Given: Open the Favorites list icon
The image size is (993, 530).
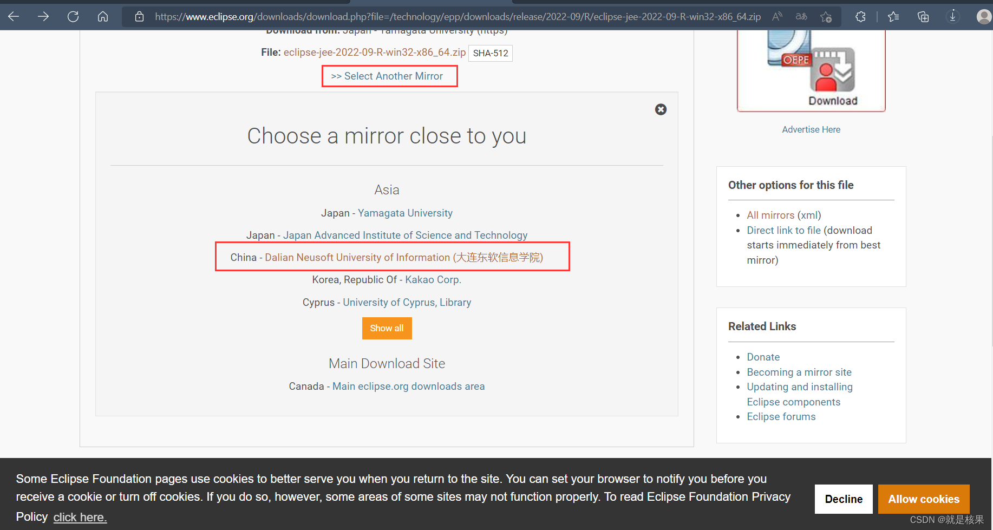Looking at the screenshot, I should (893, 17).
